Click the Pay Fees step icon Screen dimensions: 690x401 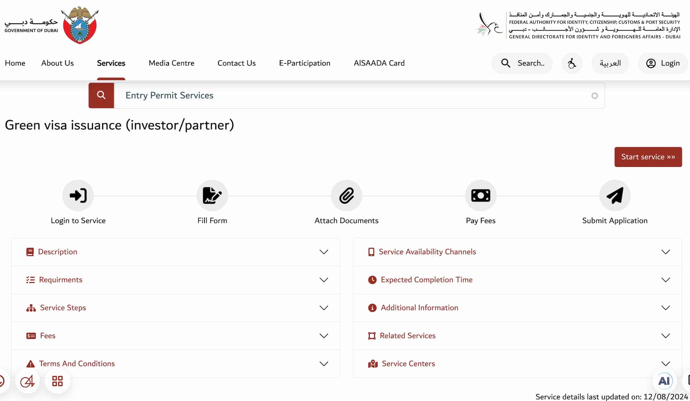click(481, 195)
